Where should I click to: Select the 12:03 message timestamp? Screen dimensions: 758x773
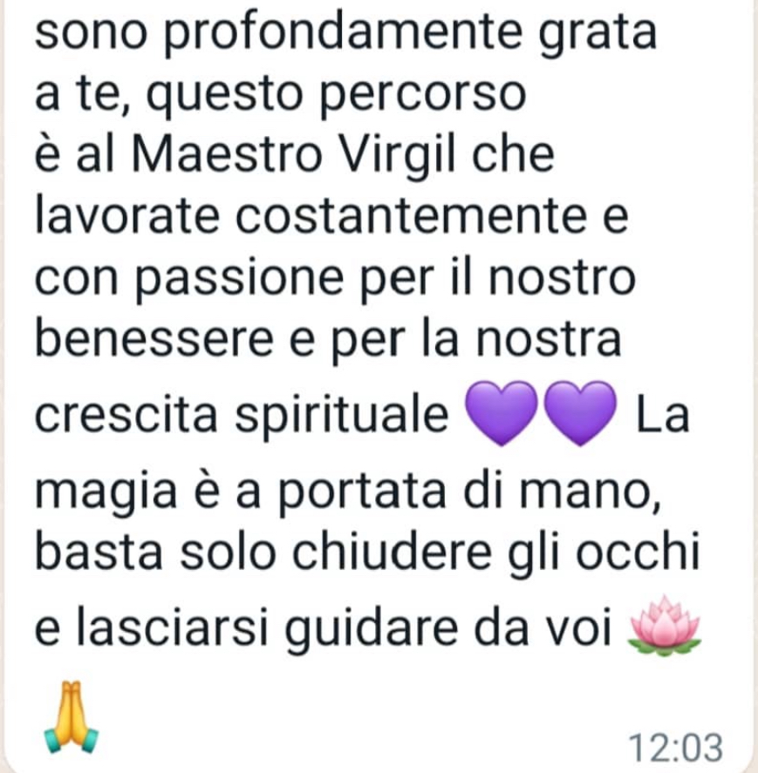[677, 748]
